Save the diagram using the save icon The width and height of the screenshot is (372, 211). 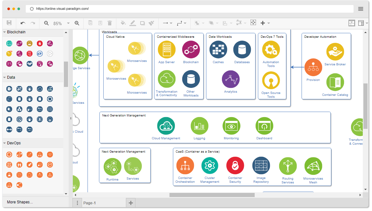tap(10, 23)
